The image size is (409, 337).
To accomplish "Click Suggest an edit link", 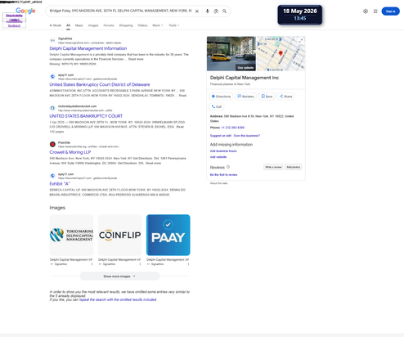I will click(221, 136).
